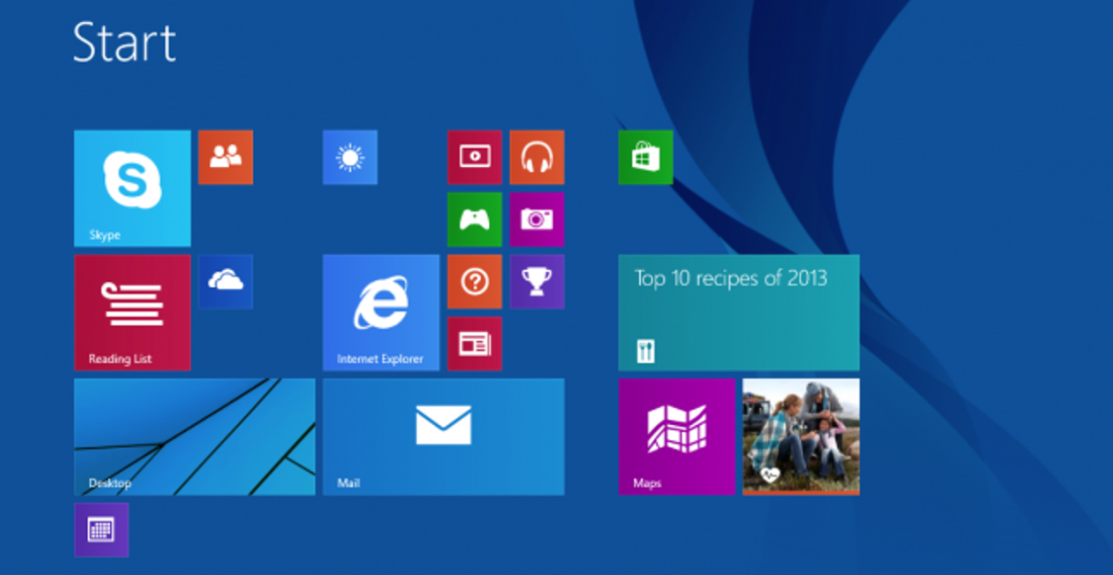Viewport: 1113px width, 575px height.
Task: Open the Music headphones tile
Action: point(537,158)
